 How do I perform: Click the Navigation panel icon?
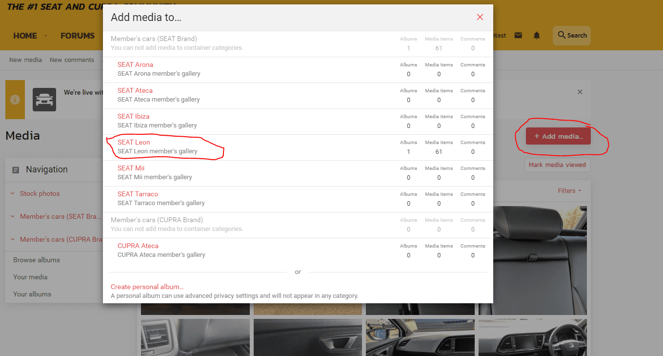pyautogui.click(x=16, y=170)
